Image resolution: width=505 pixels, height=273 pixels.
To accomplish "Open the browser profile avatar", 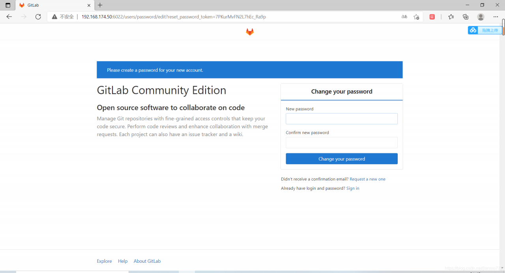I will tap(481, 17).
